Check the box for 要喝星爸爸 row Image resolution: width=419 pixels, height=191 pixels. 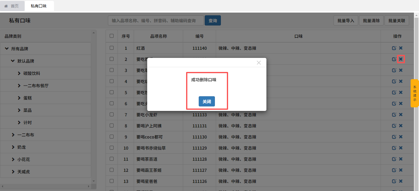click(112, 181)
